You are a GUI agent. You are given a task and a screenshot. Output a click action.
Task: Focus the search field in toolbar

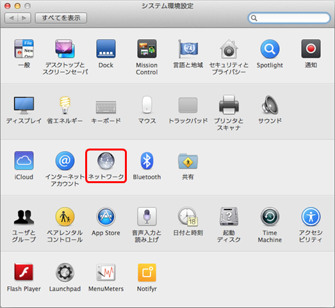tap(290, 18)
